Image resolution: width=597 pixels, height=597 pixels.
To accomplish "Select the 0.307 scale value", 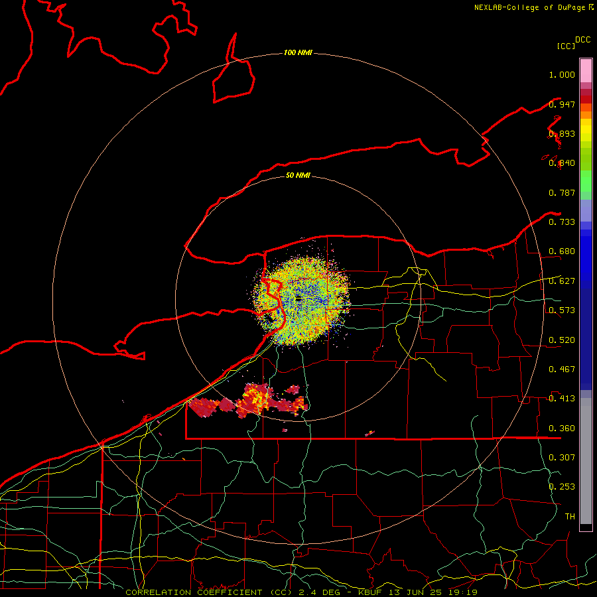I will [x=562, y=457].
